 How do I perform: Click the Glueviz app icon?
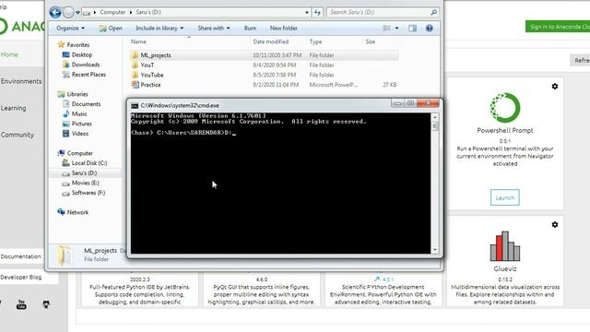pyautogui.click(x=505, y=246)
